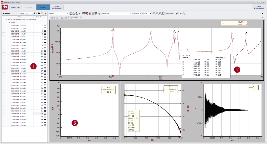
Task: Click the open folder icon in Review panel
Action: point(35,13)
